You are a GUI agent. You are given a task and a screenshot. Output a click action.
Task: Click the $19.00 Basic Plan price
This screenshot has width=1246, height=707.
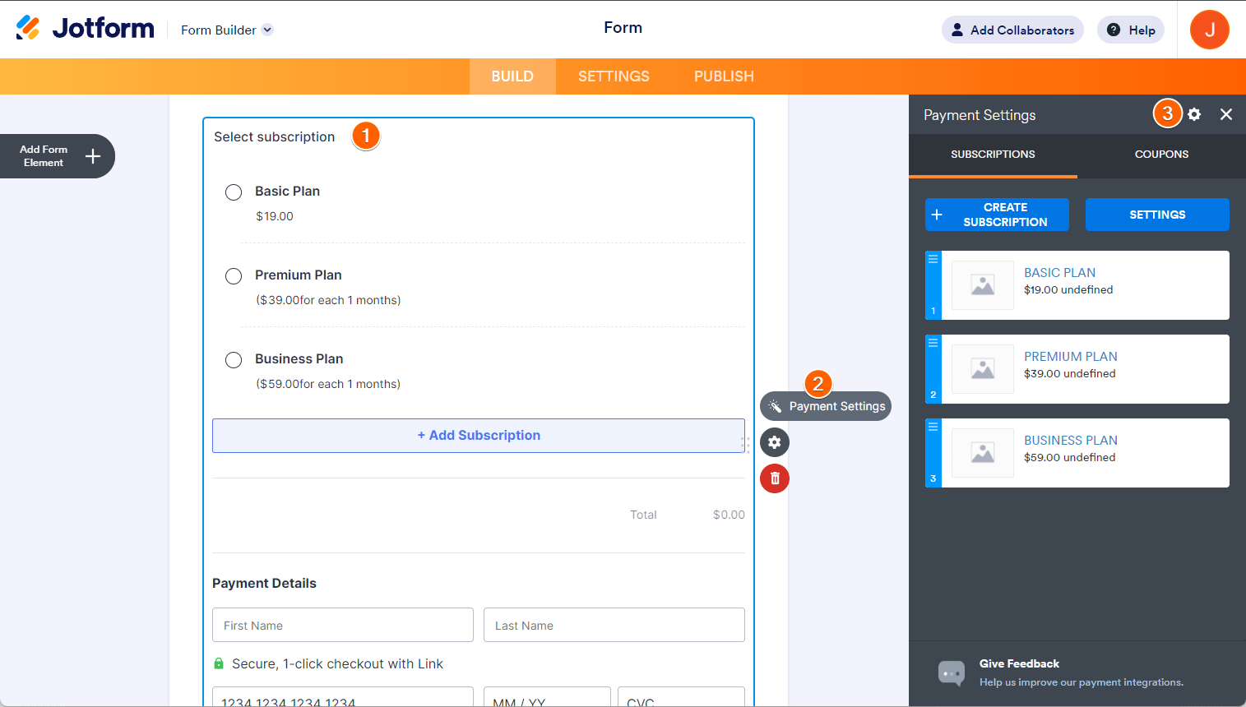click(x=274, y=216)
